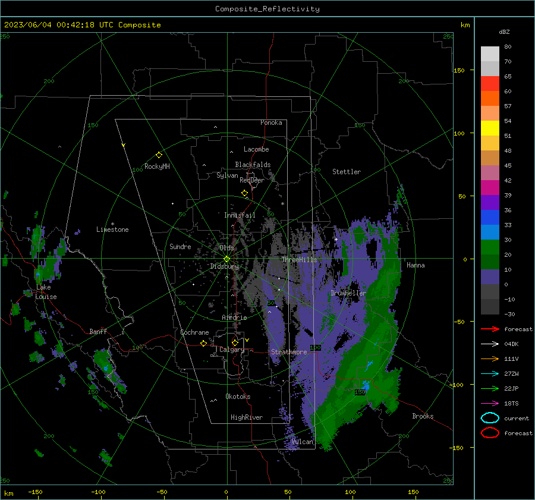
Task: Click the orange 111V arrow icon
Action: pos(490,359)
